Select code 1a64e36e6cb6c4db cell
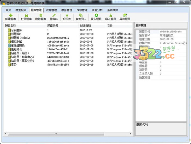 pyautogui.click(x=58, y=42)
